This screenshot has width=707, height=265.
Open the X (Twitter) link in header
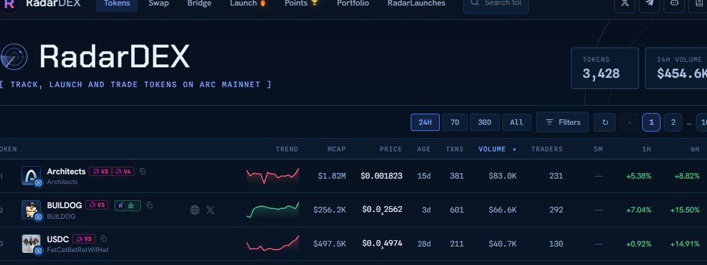point(625,4)
